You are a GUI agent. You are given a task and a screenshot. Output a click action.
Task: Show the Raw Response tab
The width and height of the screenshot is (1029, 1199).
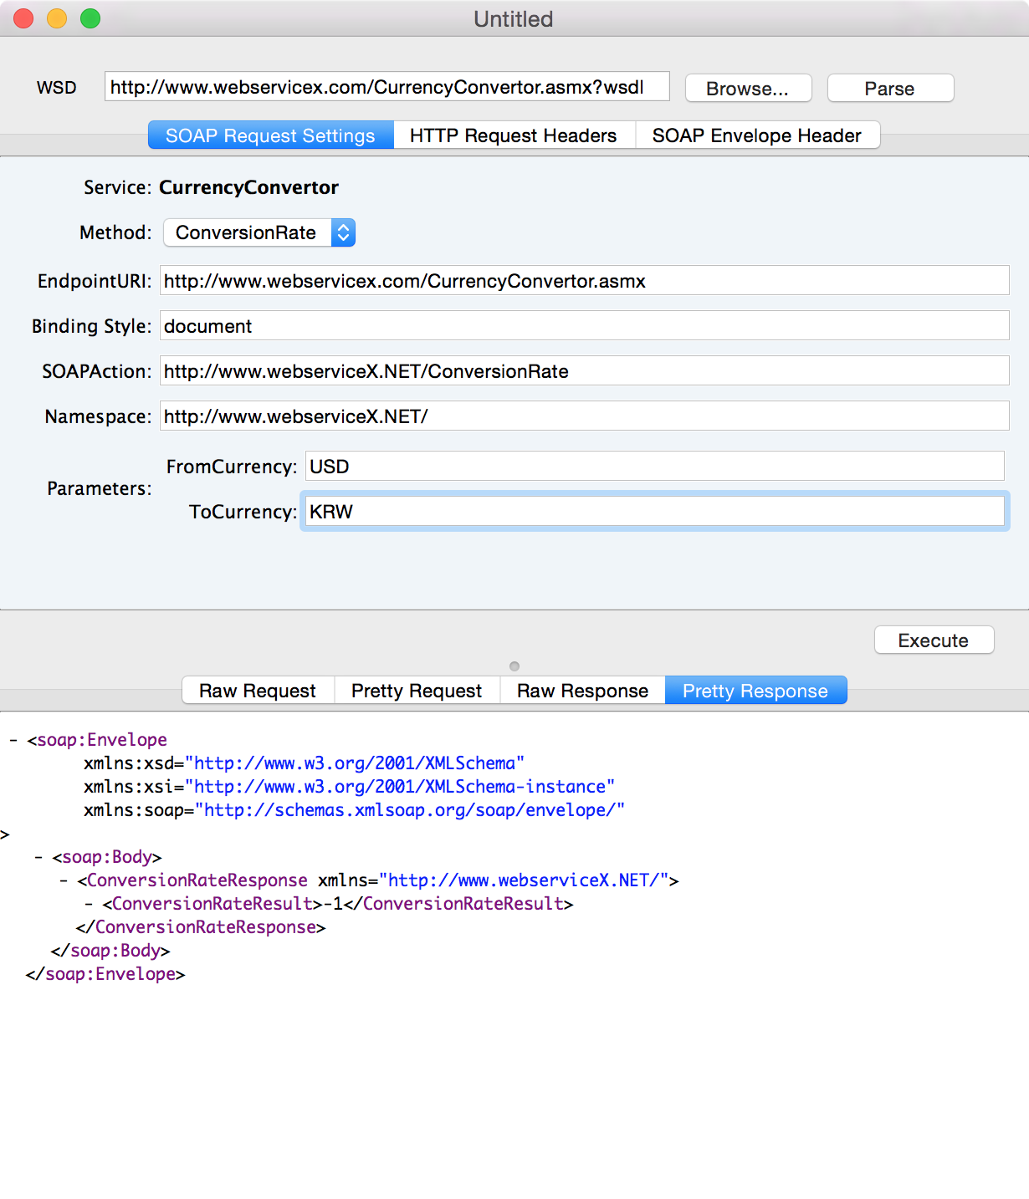582,691
